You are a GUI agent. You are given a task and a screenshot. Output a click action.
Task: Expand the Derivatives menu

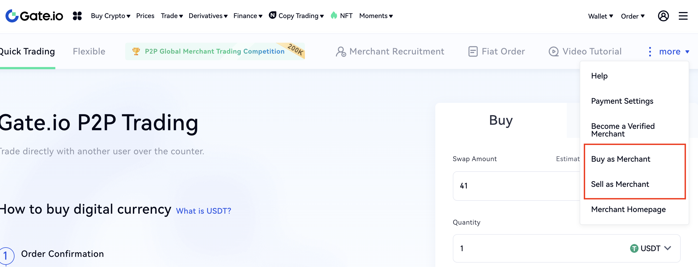[x=208, y=16]
